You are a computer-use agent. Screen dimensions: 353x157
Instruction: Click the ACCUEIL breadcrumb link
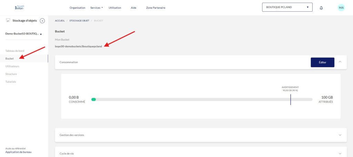point(59,21)
